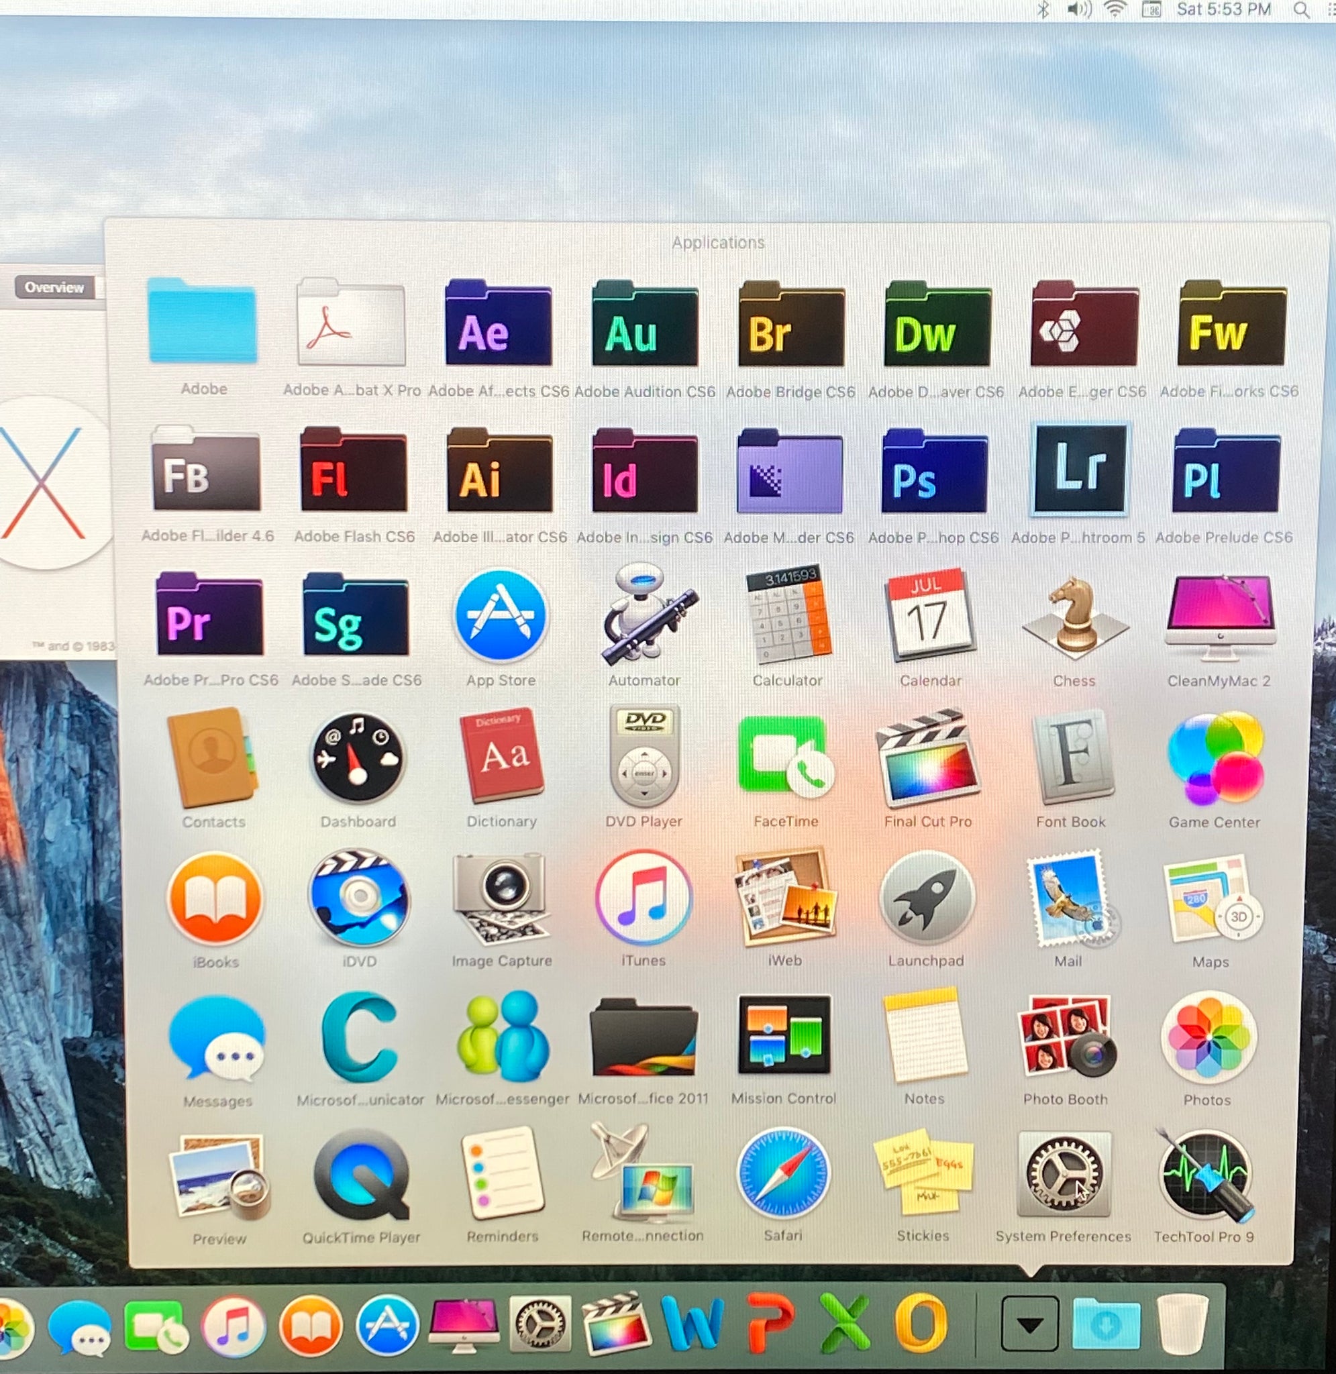Screen dimensions: 1336x1374
Task: Open the Adobe folder in Applications stack
Action: click(202, 321)
